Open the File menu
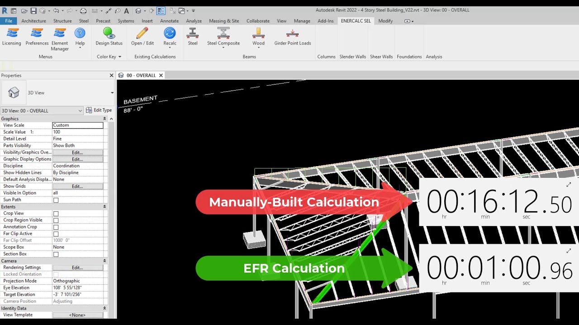The height and width of the screenshot is (325, 579). click(9, 21)
